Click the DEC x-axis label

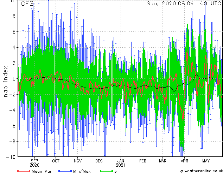pyautogui.click(x=99, y=161)
